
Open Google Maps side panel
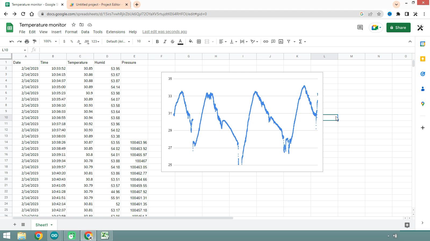coord(423,104)
